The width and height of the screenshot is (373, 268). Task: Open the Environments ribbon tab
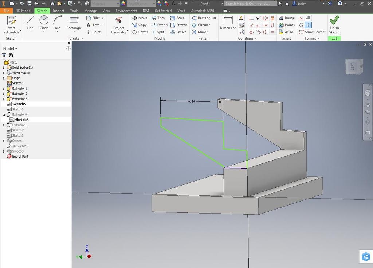point(126,11)
